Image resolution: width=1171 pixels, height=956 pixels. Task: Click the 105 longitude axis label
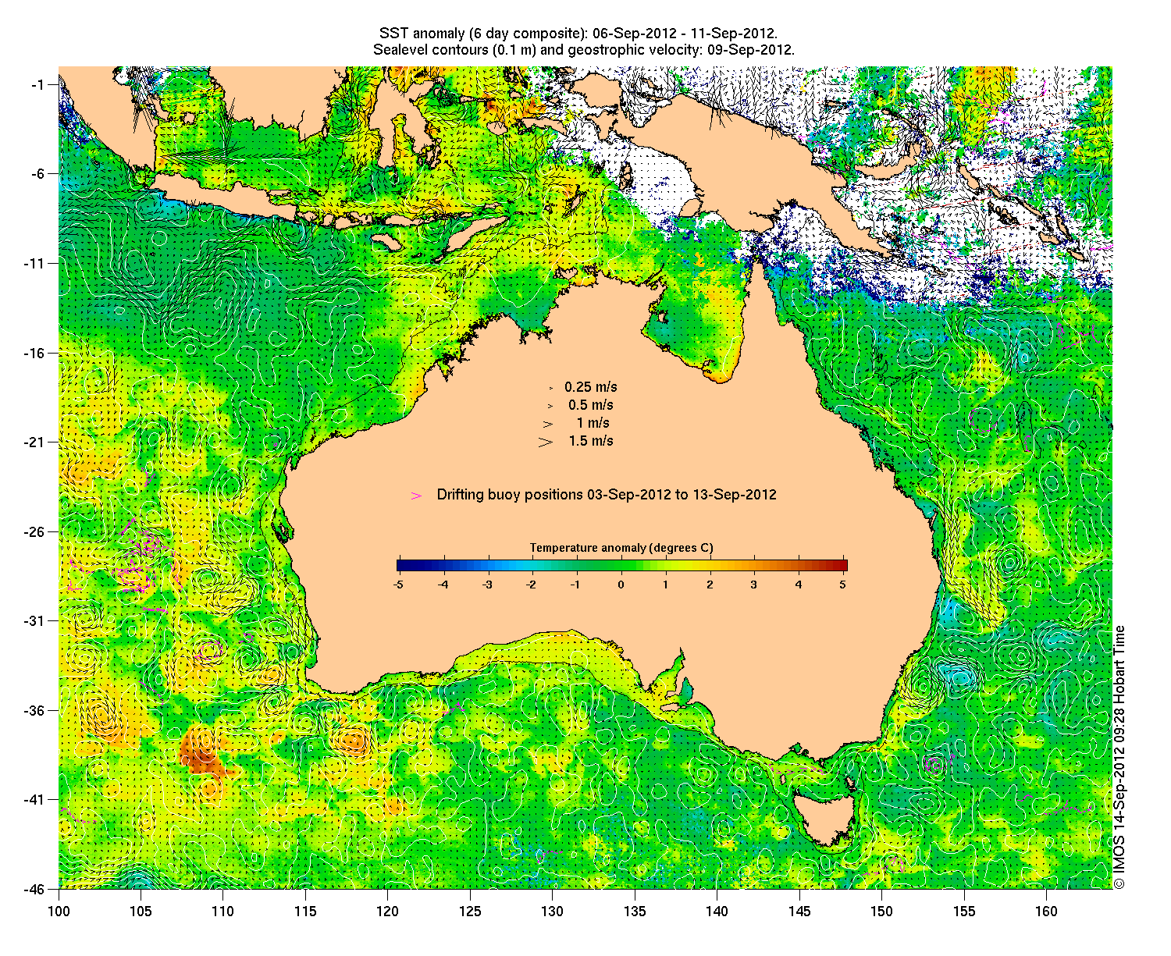click(x=141, y=912)
